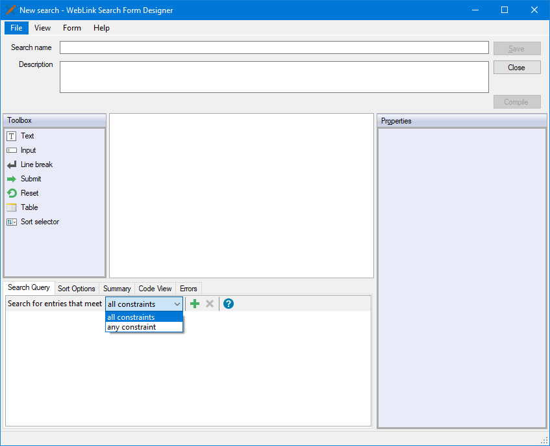This screenshot has width=550, height=446.
Task: Click the 'Description' label
Action: tap(36, 64)
